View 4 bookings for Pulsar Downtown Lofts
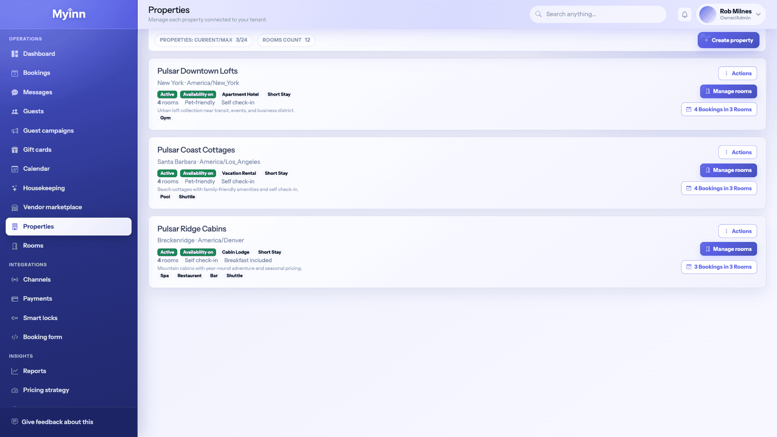Image resolution: width=777 pixels, height=437 pixels. coord(719,109)
